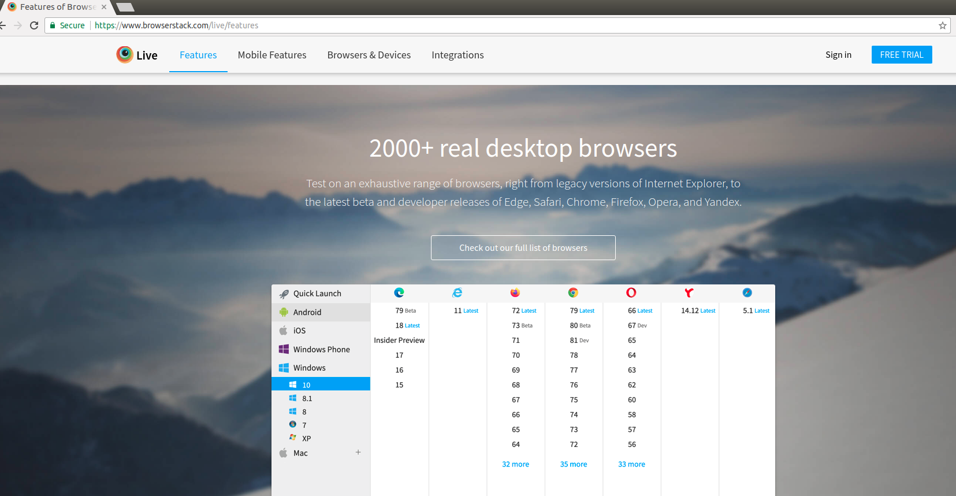Select the Edge browser icon column header
956x496 pixels.
point(399,293)
